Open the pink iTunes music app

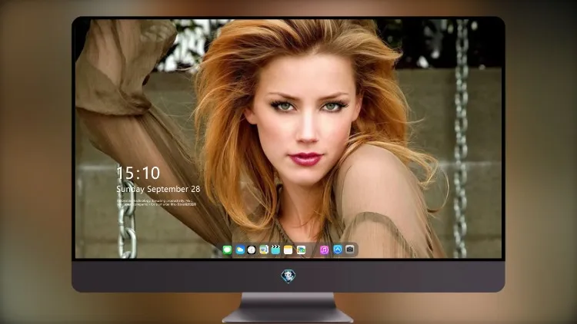click(x=324, y=250)
